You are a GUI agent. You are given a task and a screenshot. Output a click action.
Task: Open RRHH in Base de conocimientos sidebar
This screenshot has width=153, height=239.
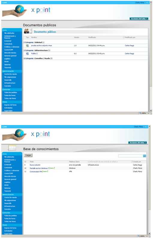coord(6,185)
